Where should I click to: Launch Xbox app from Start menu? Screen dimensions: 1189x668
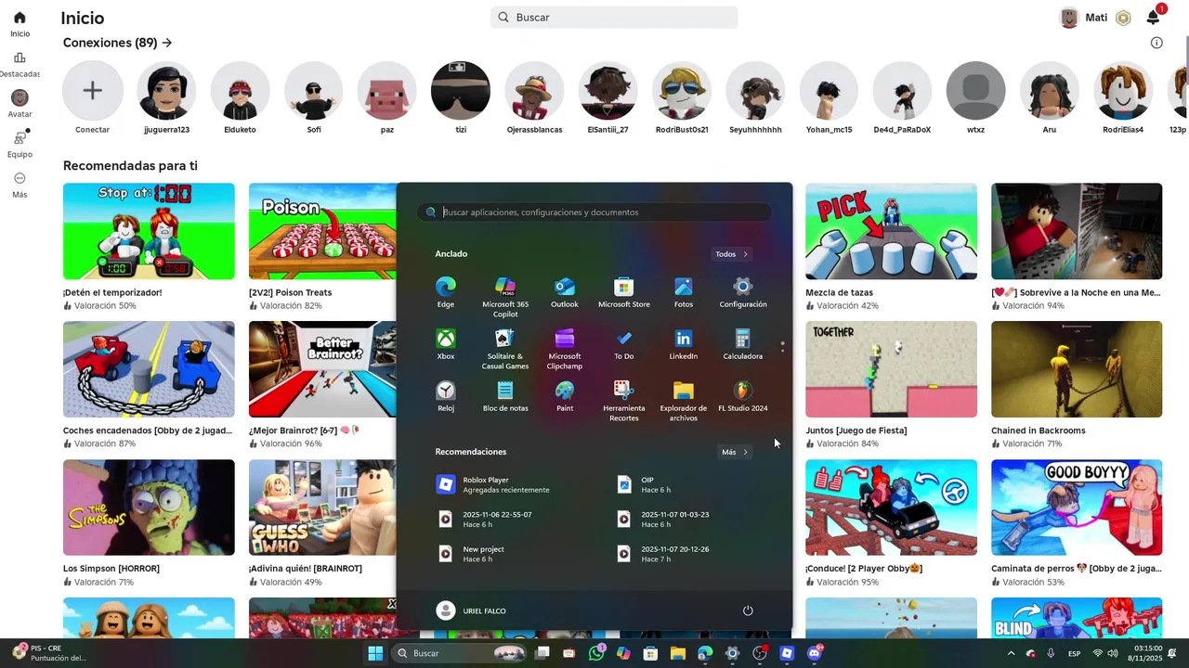click(446, 343)
